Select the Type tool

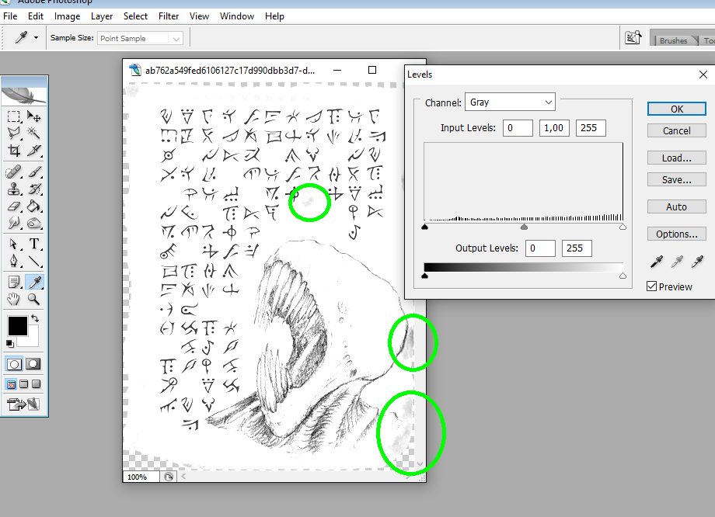[33, 245]
